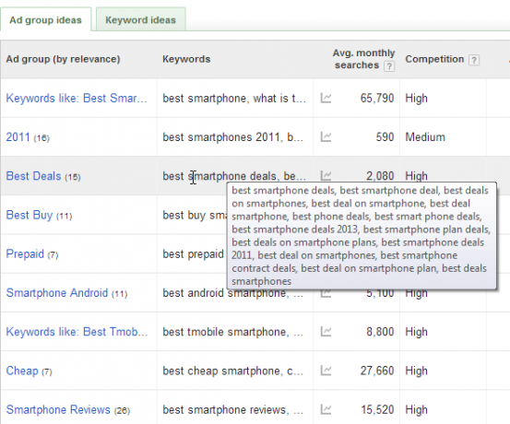Open the 2011 ad group link
The image size is (510, 424).
[x=18, y=137]
